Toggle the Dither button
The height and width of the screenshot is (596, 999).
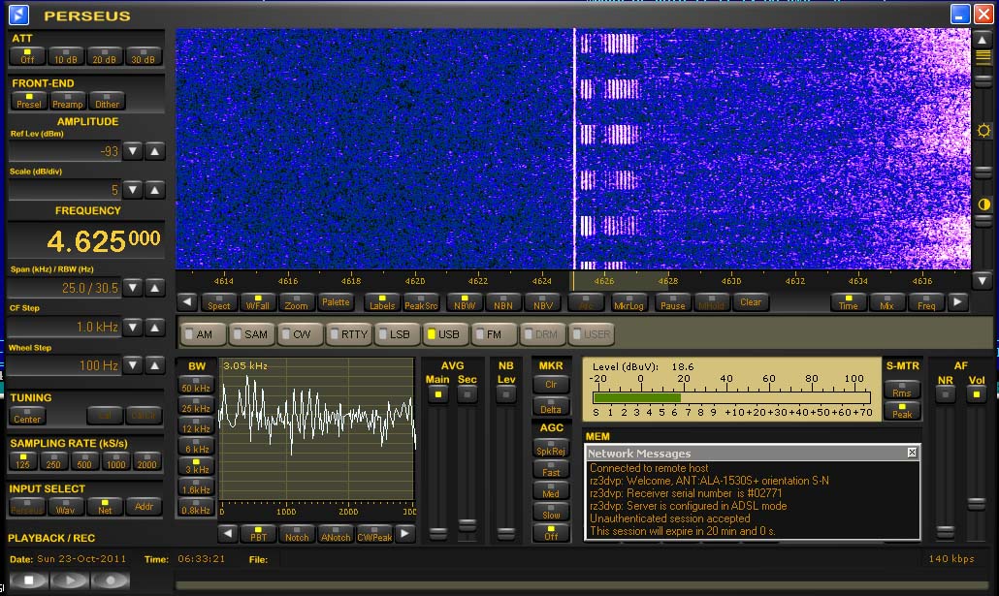click(107, 101)
